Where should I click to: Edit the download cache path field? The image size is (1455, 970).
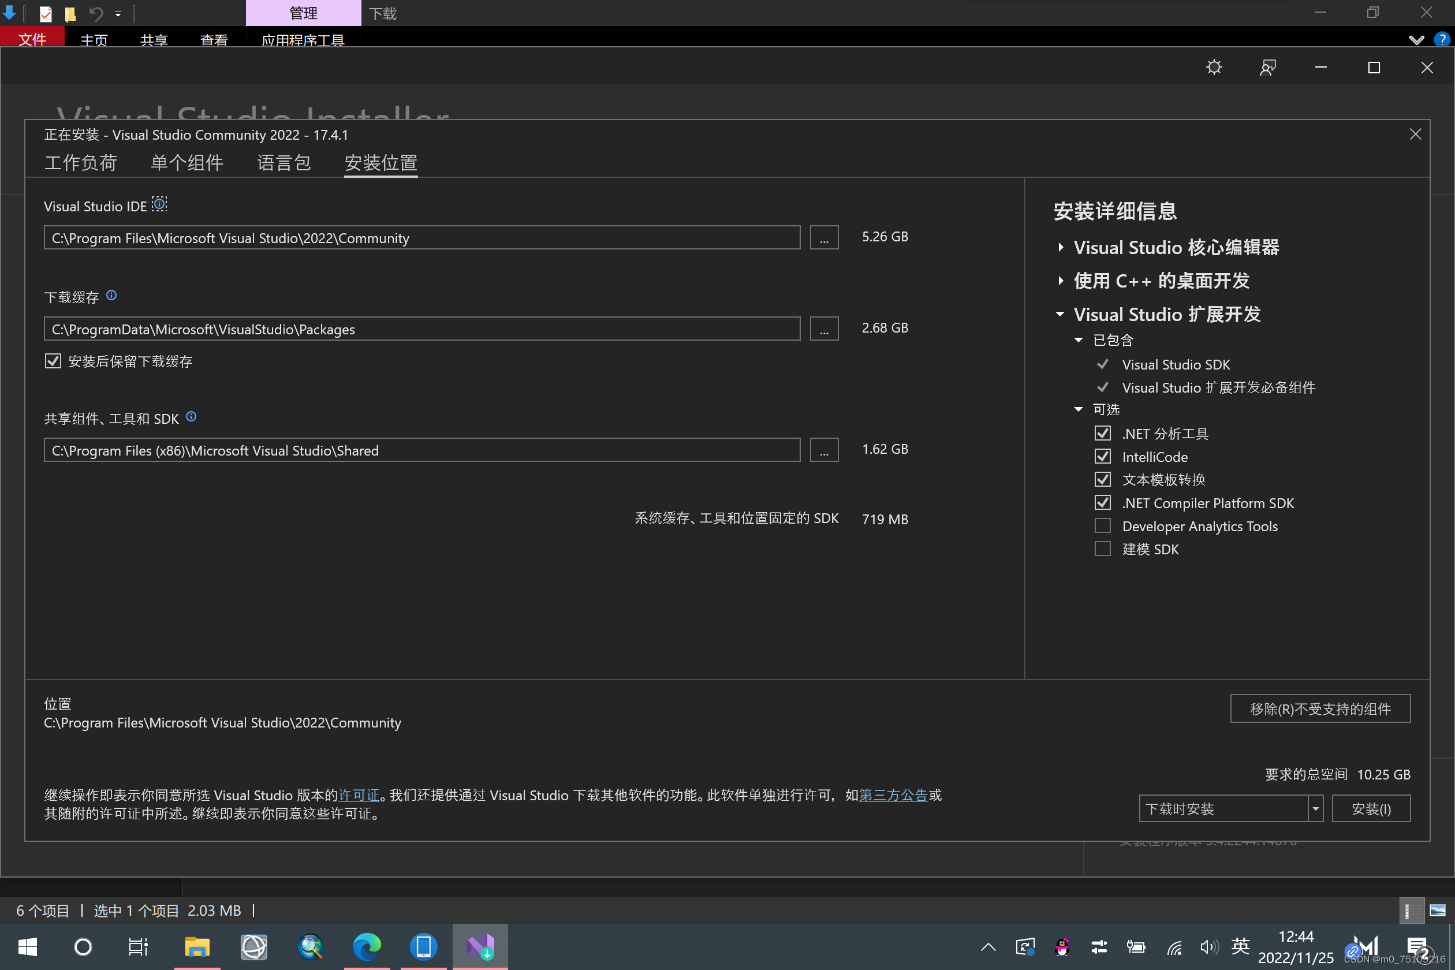coord(423,329)
